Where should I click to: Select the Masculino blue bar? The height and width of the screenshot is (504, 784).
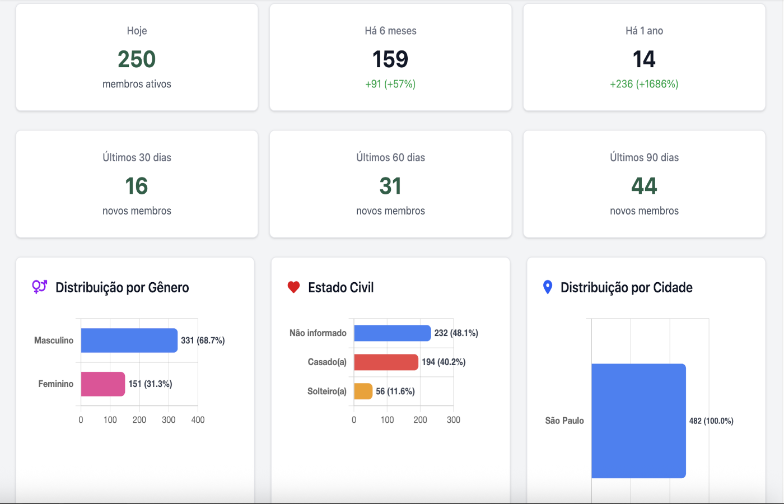coord(129,340)
